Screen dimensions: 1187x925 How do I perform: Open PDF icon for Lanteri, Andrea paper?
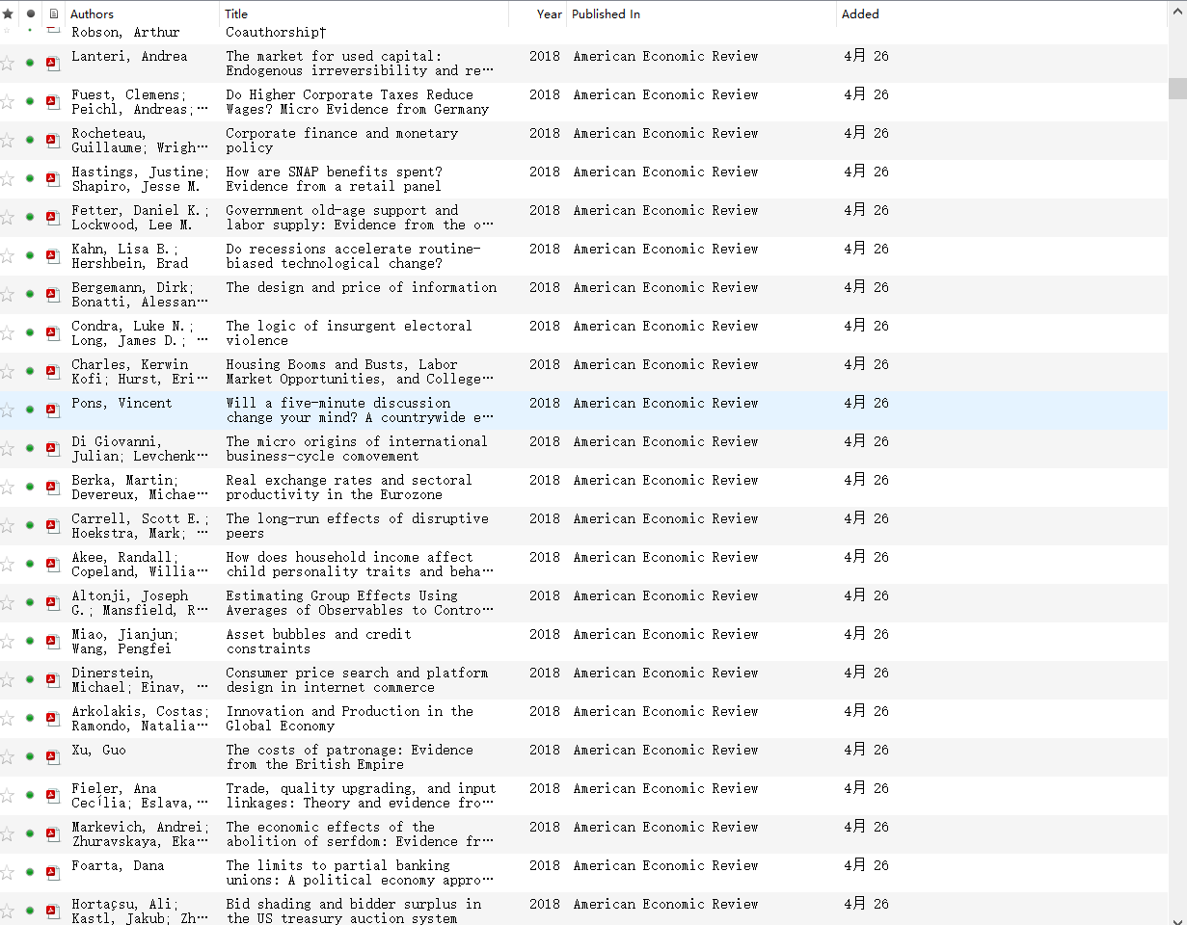pos(53,63)
